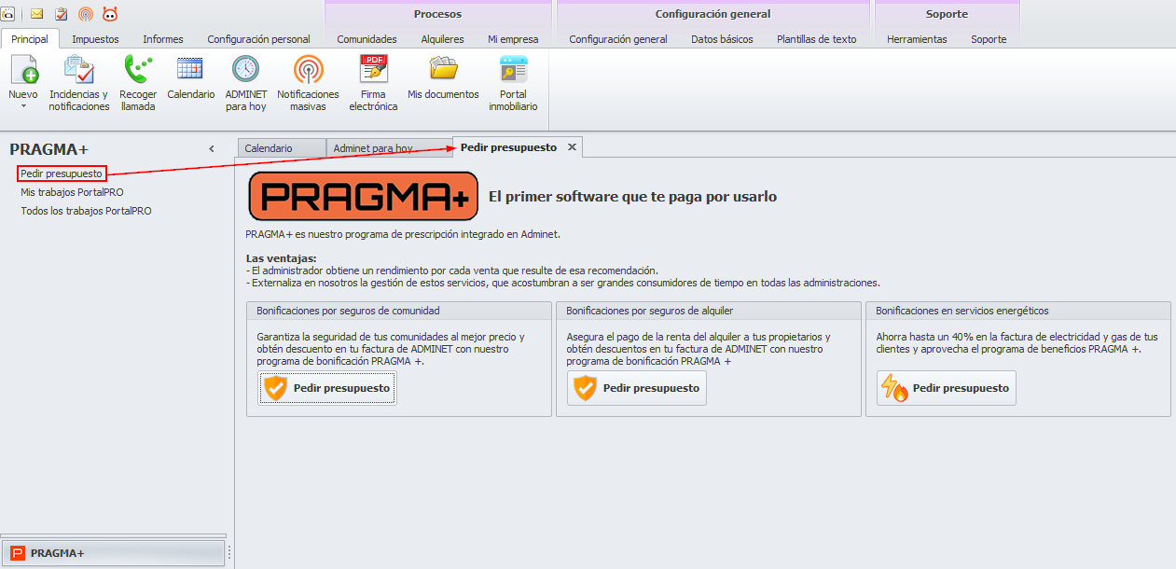Click the PRAGMA+ logo banner
This screenshot has height=569, width=1176.
tap(364, 196)
